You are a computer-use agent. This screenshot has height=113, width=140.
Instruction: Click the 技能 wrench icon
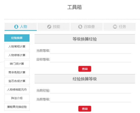[x=49, y=27]
